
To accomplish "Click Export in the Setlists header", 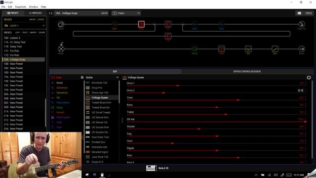I will point(41,20).
